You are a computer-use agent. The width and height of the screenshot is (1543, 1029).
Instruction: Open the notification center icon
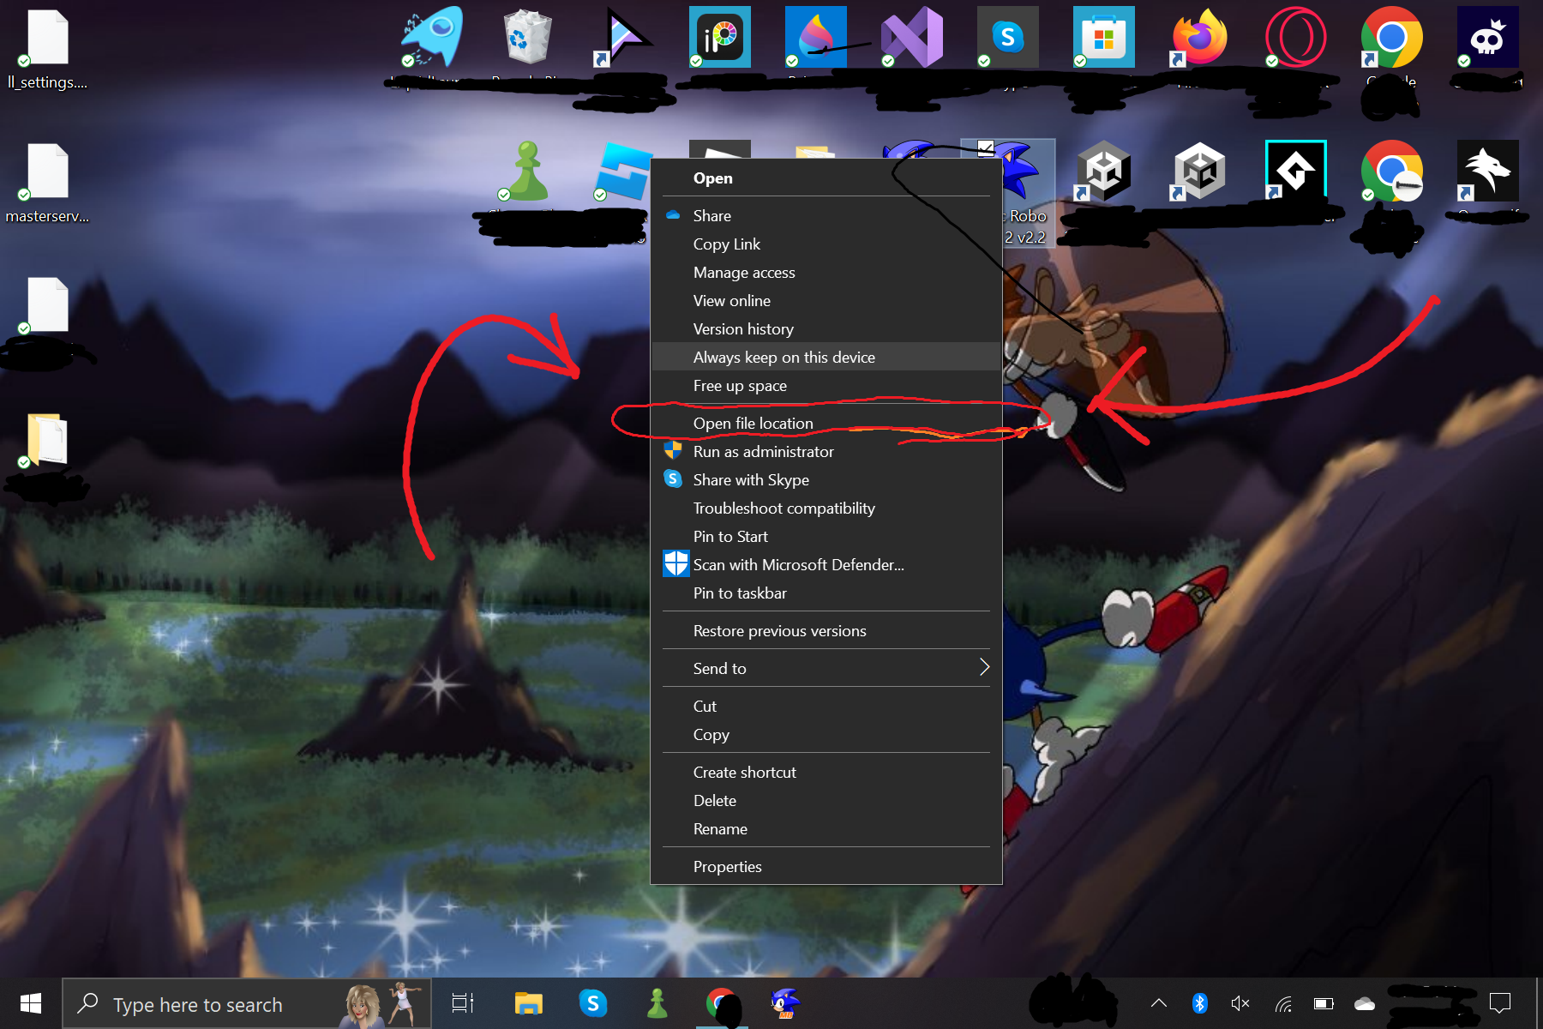1500,1002
